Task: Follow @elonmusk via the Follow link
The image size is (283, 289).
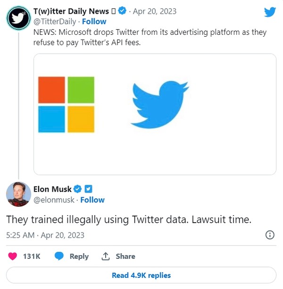Action: point(92,200)
